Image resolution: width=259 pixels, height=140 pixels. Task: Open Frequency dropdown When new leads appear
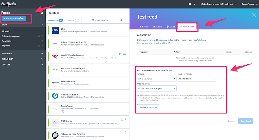157,88
